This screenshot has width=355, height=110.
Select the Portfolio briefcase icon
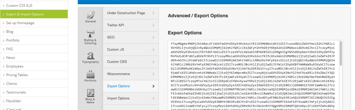point(90,74)
